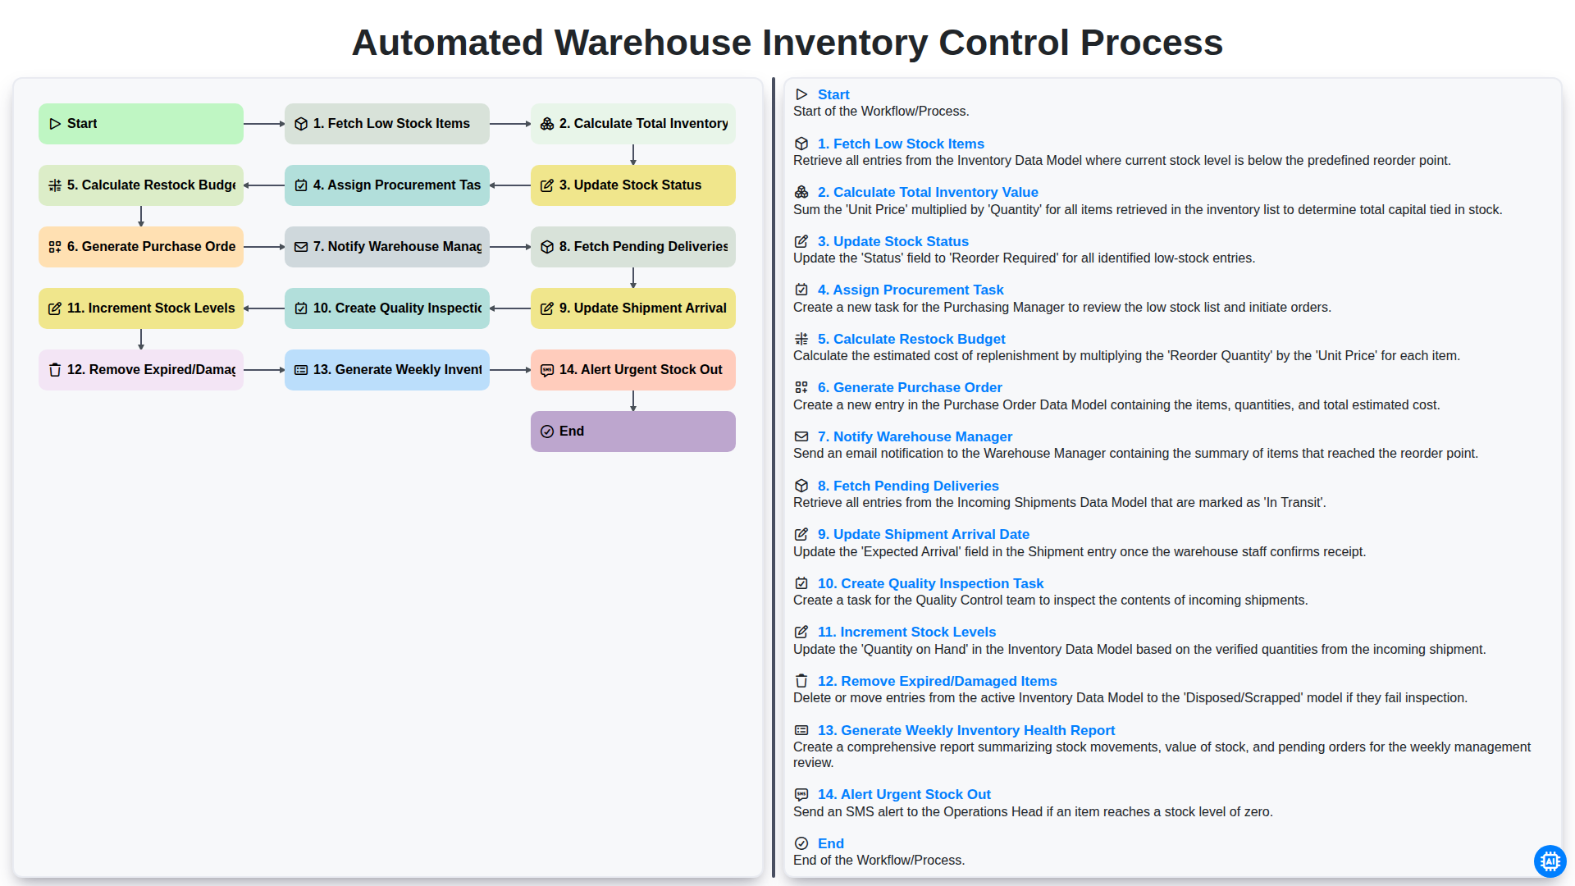Click checklist icon in Create Quality Inspection node
Viewport: 1575px width, 886px height.
(x=301, y=308)
